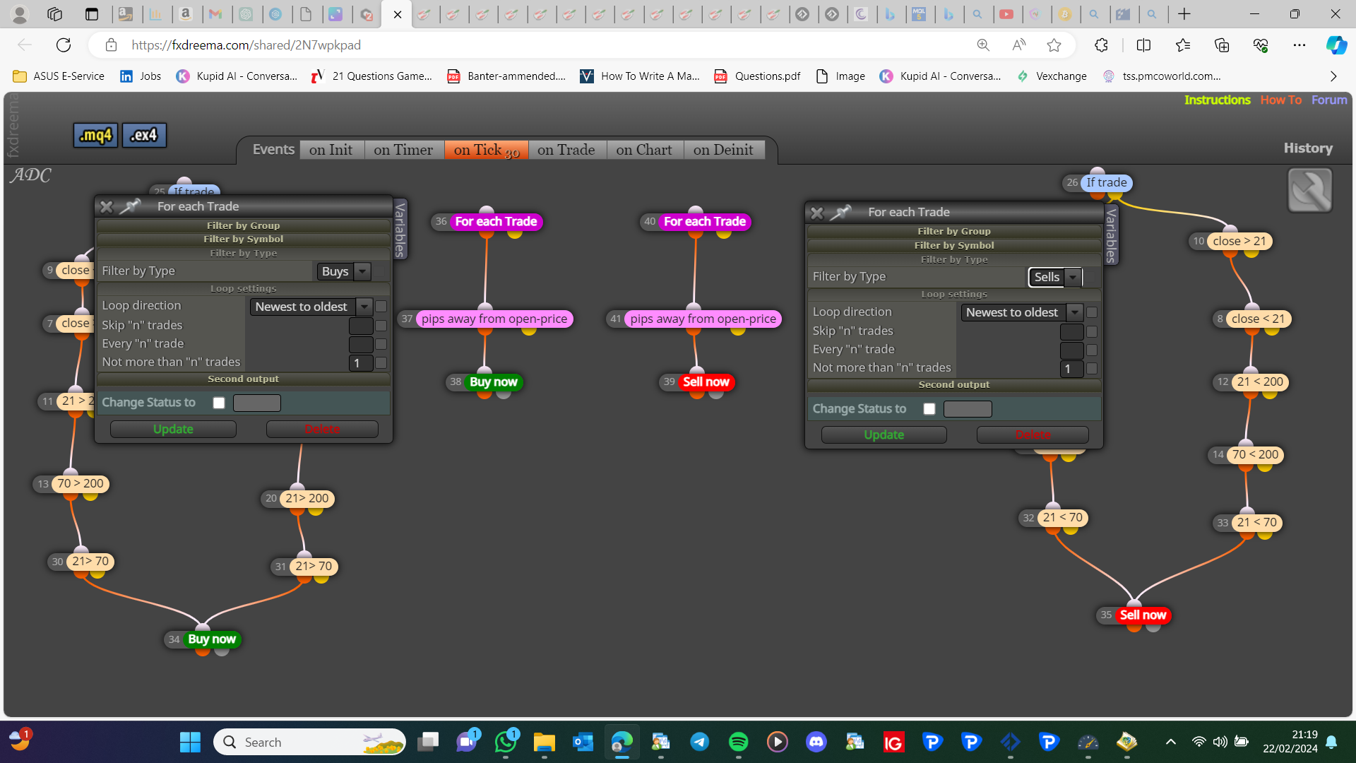The image size is (1356, 763).
Task: Expand Filter by Symbol in left panel
Action: (x=244, y=239)
